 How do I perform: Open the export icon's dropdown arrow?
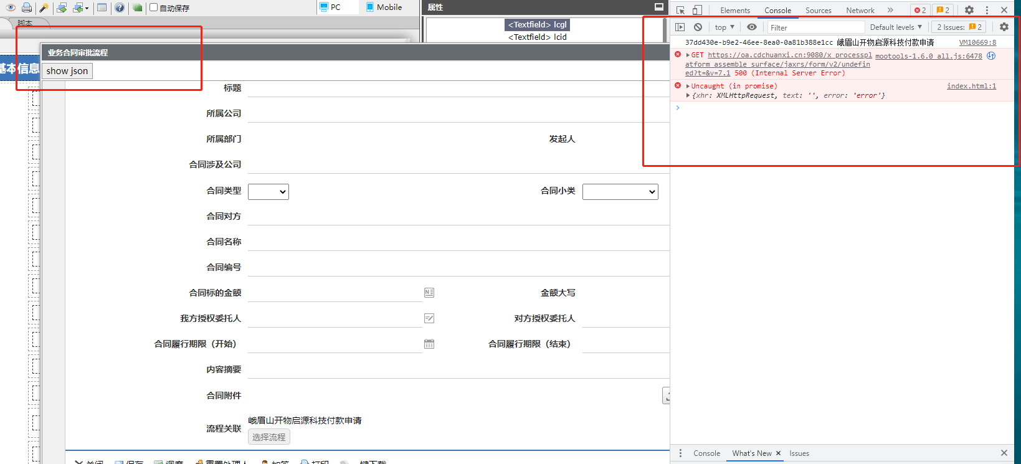(x=87, y=8)
